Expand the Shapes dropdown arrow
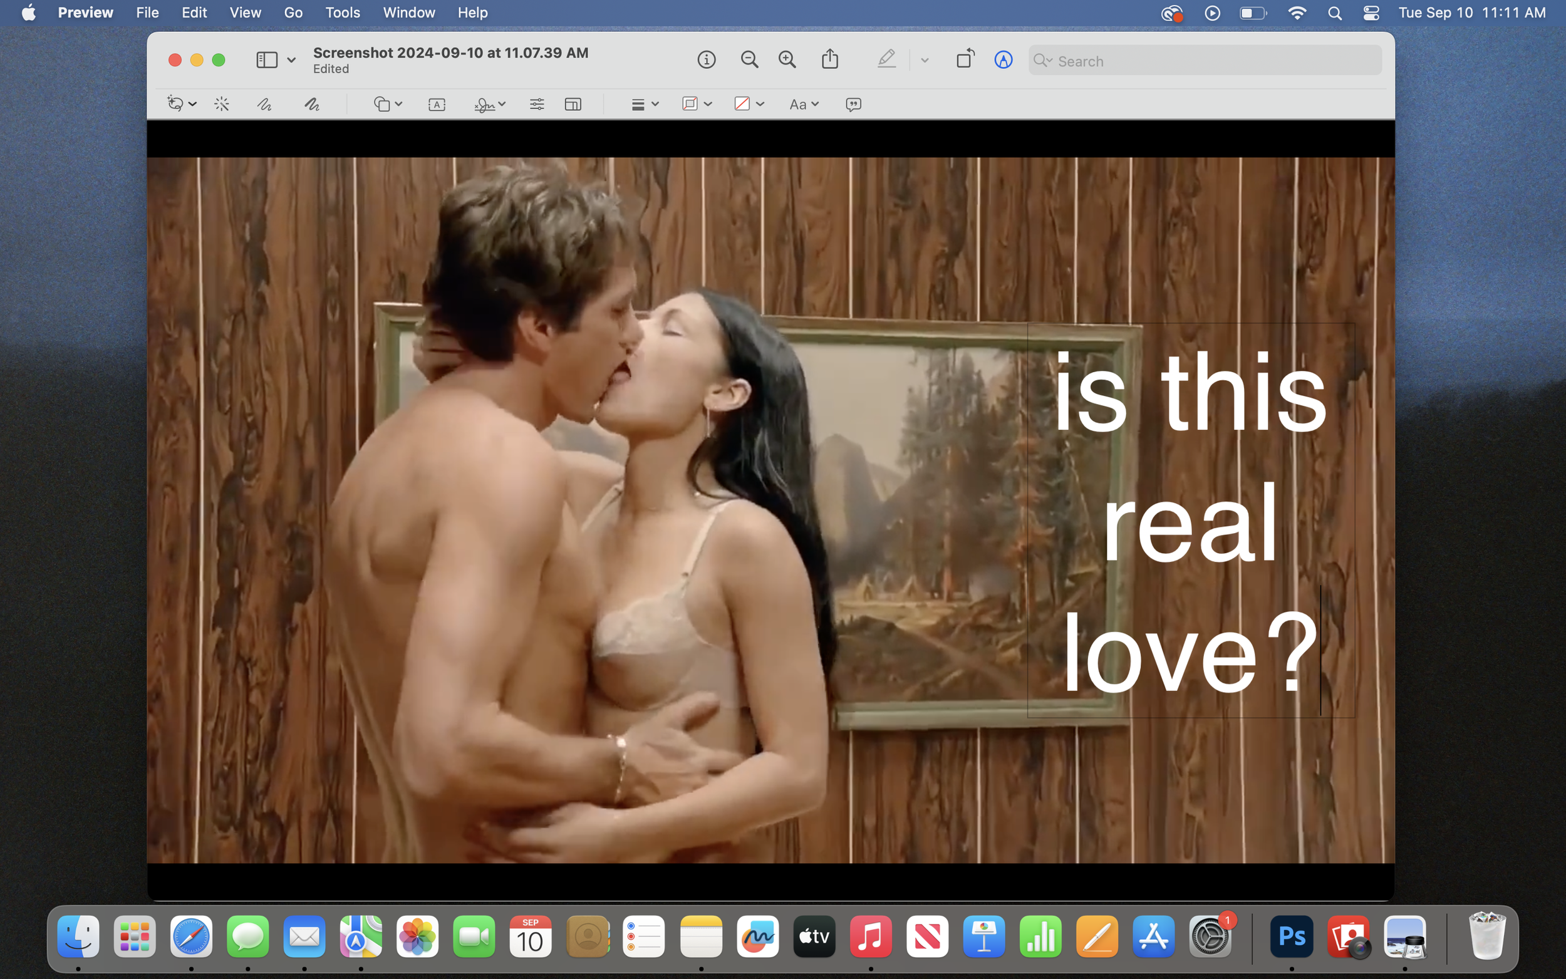This screenshot has width=1566, height=979. pos(399,104)
